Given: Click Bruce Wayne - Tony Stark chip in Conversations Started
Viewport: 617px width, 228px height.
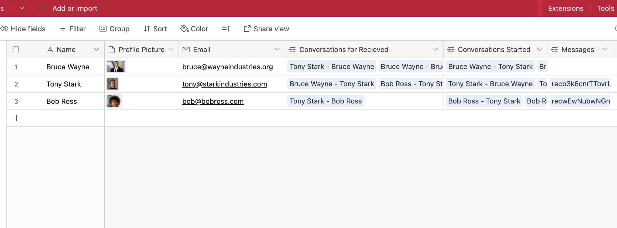Looking at the screenshot, I should pyautogui.click(x=491, y=67).
